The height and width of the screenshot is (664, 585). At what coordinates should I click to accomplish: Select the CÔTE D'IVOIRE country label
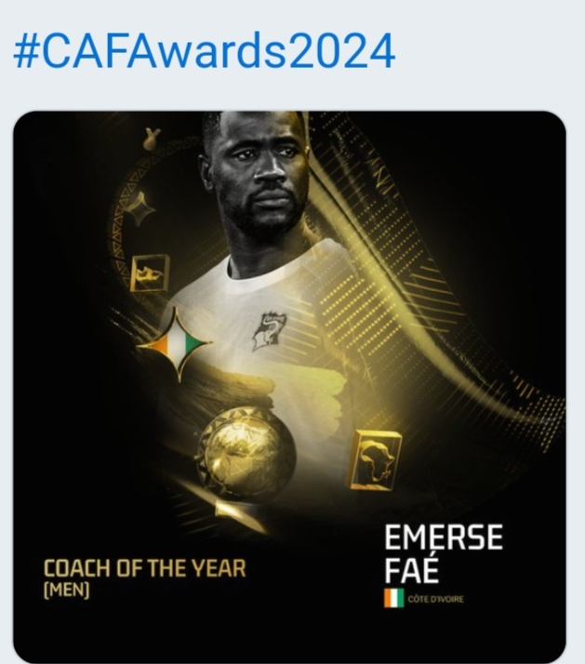[x=435, y=599]
